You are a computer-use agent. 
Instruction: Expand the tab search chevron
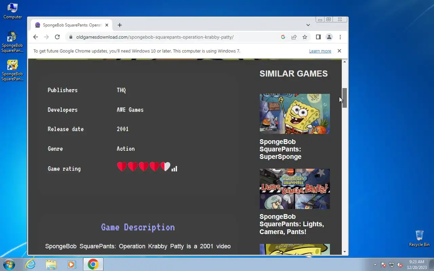(x=308, y=25)
